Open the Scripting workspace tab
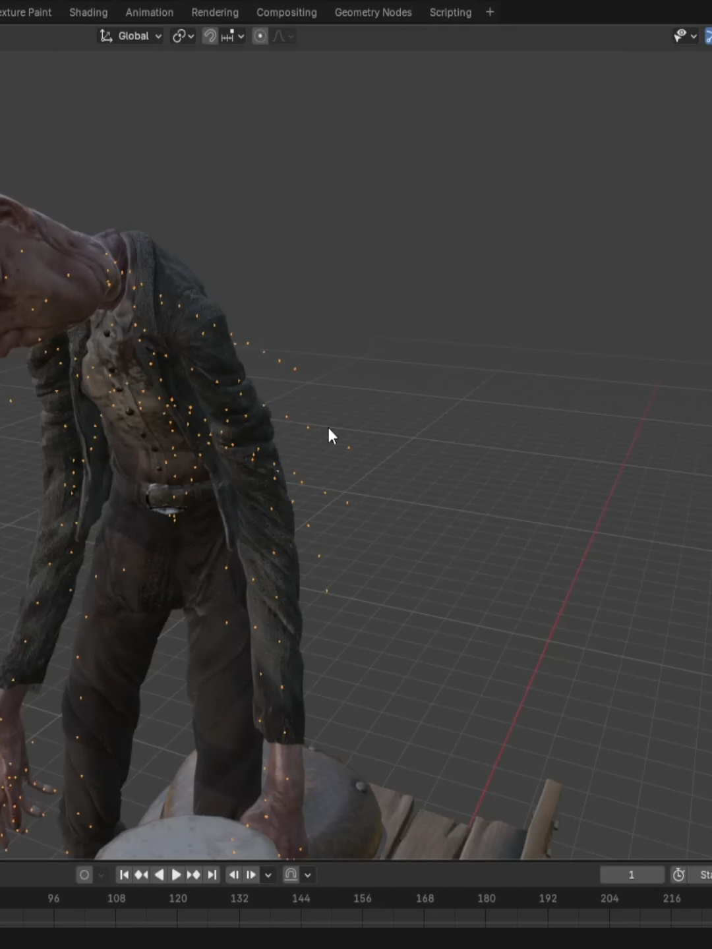This screenshot has width=712, height=949. [x=451, y=13]
